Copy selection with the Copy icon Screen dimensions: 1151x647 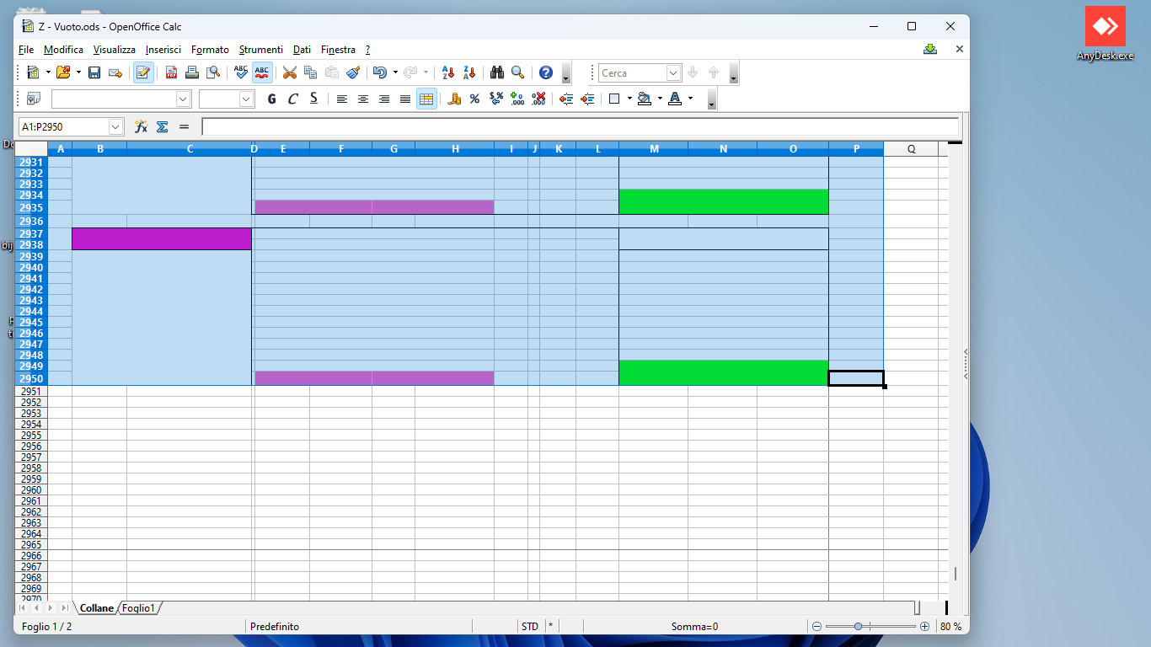311,72
